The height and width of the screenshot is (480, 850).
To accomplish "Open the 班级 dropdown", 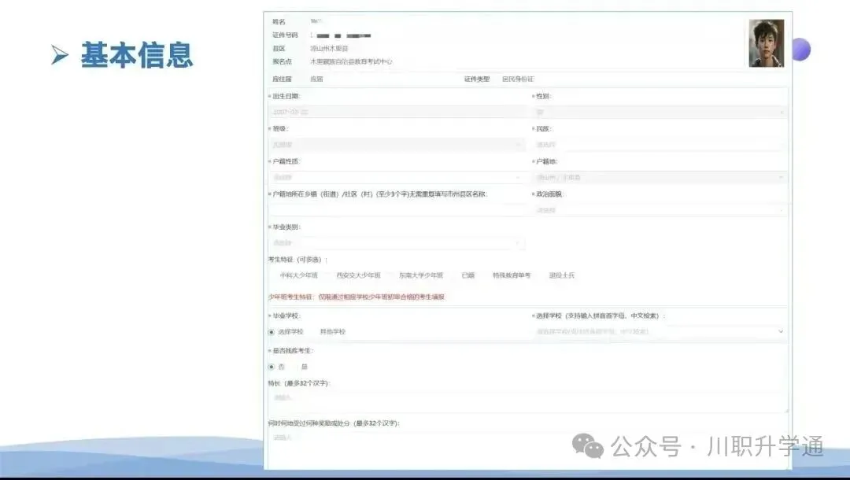I will (x=397, y=145).
